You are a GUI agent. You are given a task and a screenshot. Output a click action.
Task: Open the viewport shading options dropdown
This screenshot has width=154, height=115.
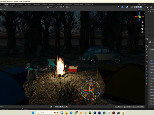(143, 7)
